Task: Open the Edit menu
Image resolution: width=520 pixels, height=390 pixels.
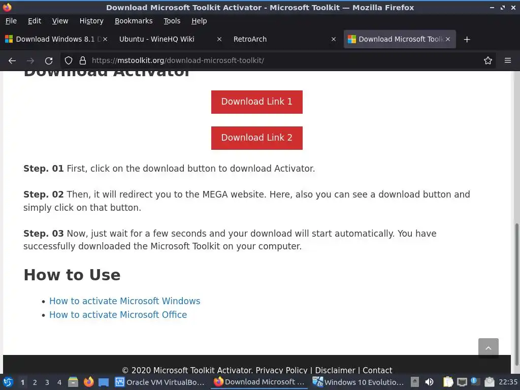Action: point(35,21)
